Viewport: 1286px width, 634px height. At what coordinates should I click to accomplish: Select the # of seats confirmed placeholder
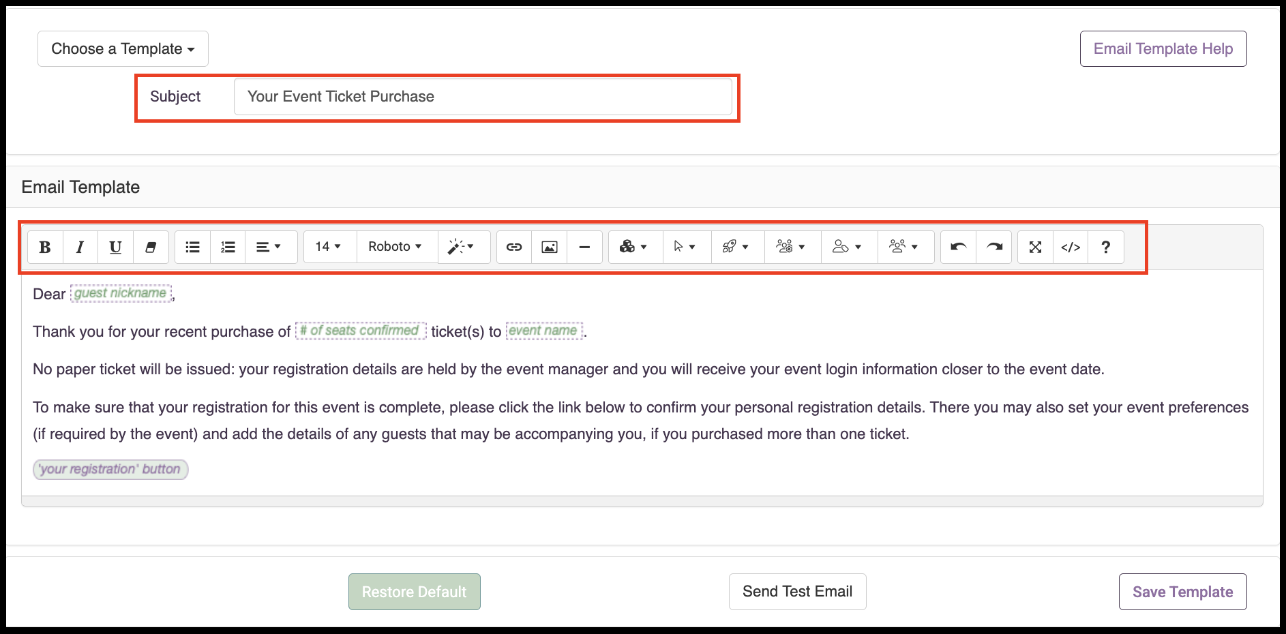pos(361,331)
